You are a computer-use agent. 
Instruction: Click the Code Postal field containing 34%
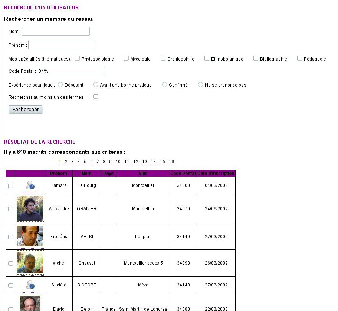[71, 71]
